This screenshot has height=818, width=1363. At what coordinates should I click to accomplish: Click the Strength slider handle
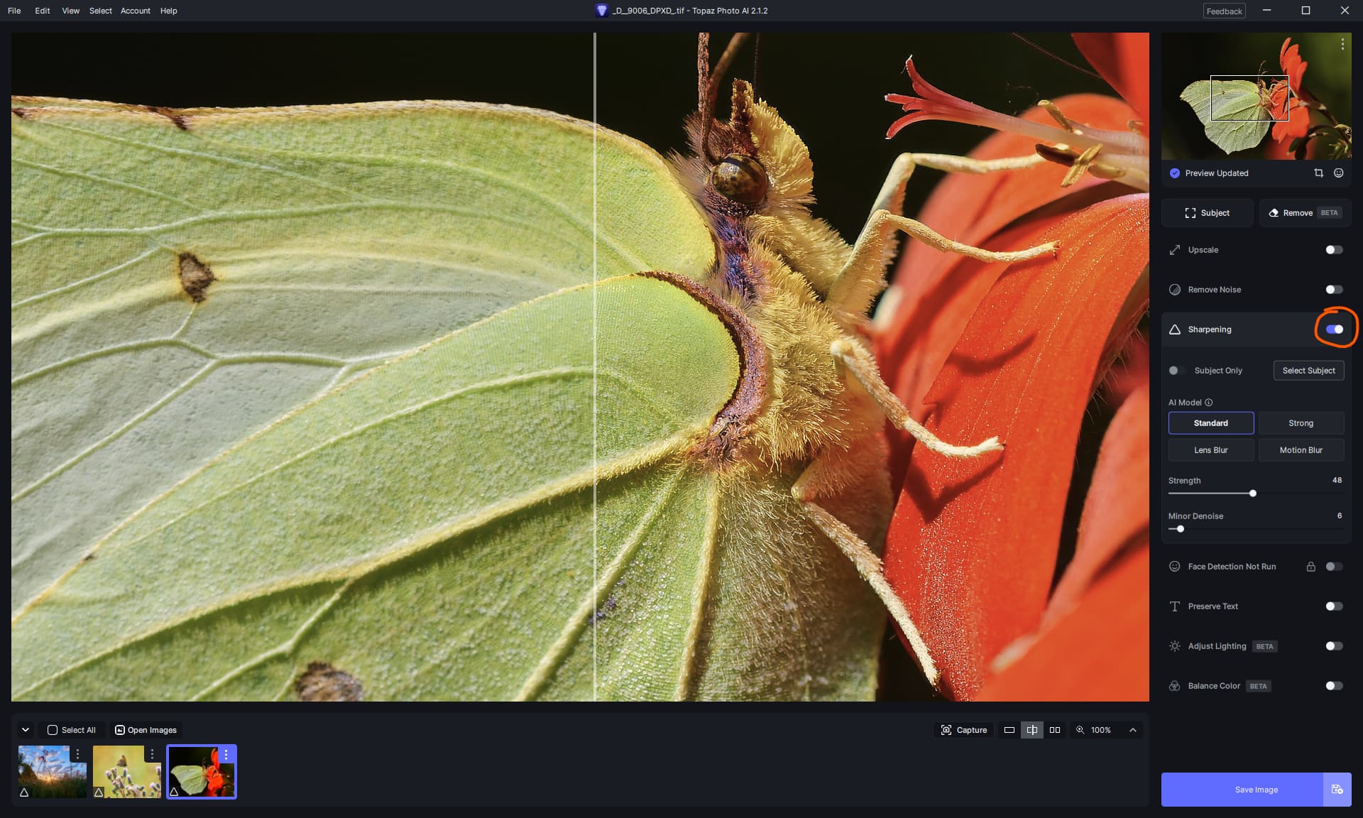(x=1252, y=493)
